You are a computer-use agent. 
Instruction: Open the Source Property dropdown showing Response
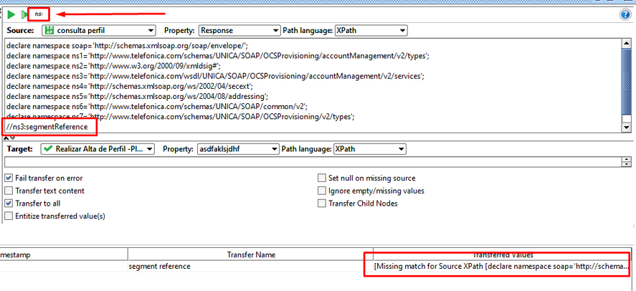[239, 30]
